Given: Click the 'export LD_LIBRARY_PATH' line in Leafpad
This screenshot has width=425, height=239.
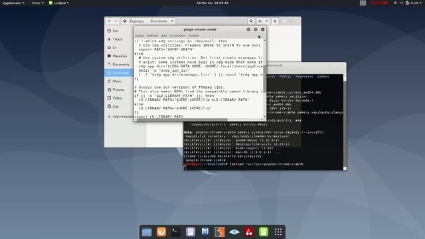Looking at the screenshot, I should [x=159, y=117].
